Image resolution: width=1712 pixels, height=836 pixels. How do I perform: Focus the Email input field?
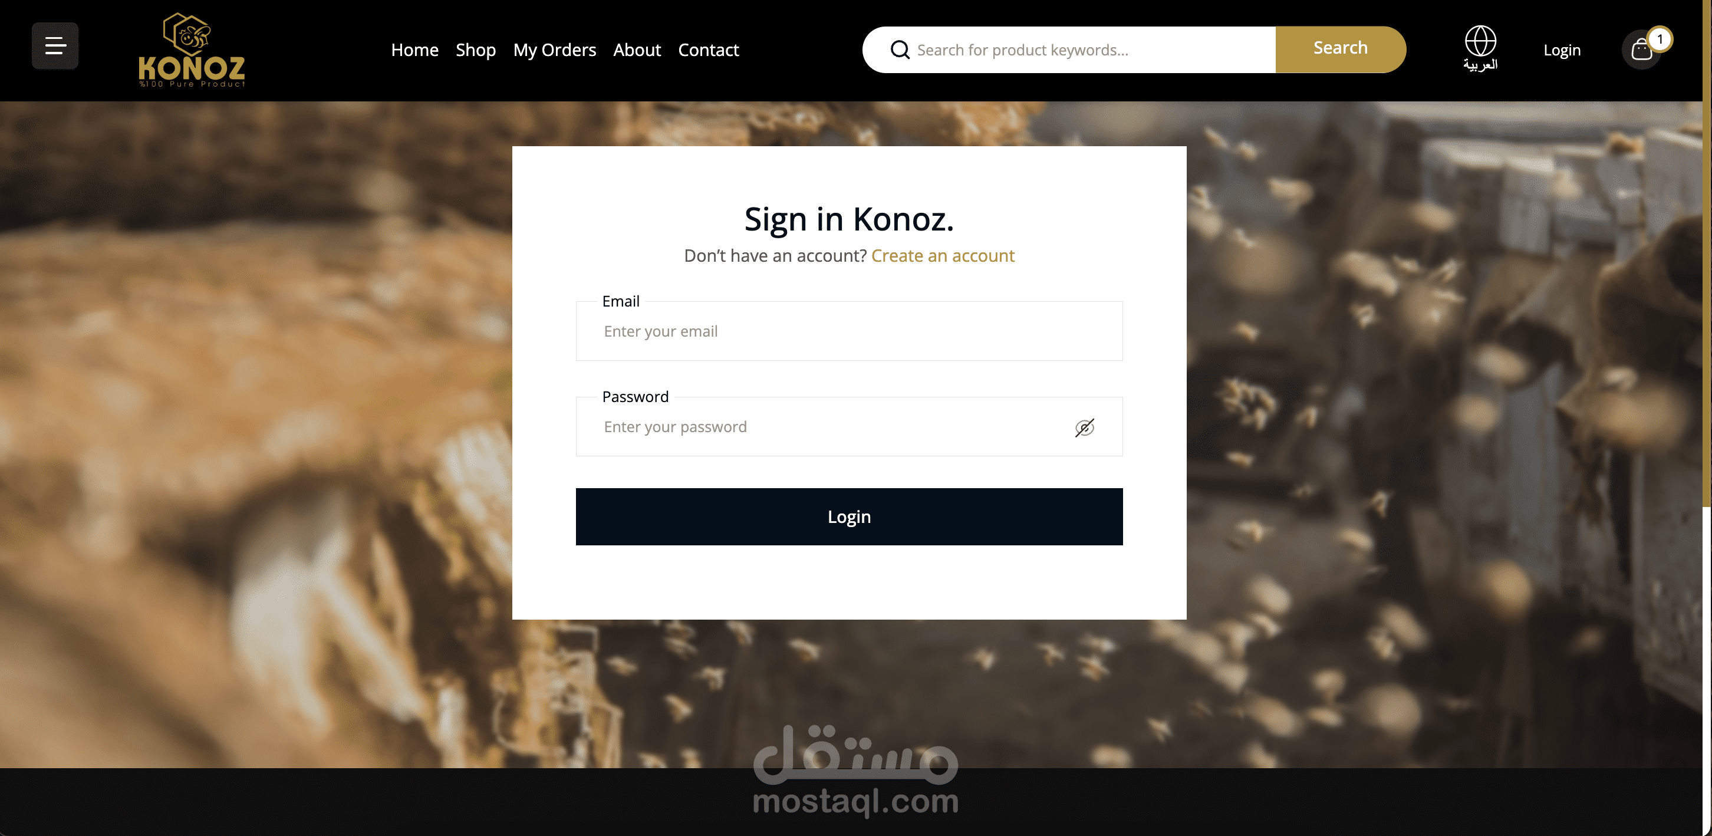pyautogui.click(x=849, y=331)
